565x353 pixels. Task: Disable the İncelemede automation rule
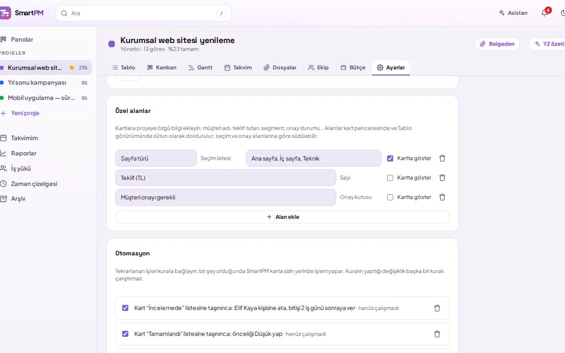(125, 308)
